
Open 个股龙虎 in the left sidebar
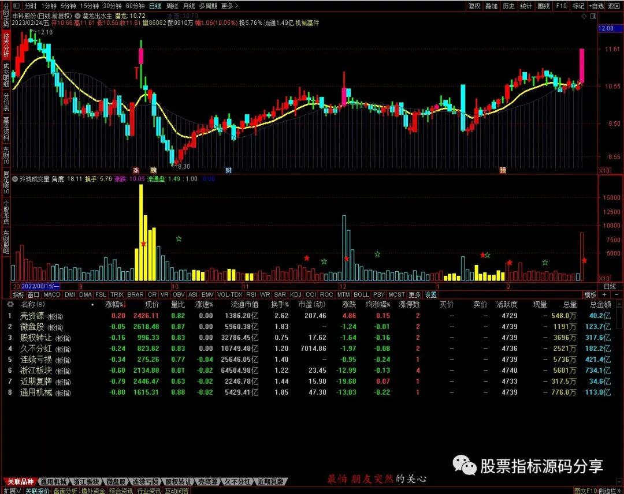pos(6,211)
